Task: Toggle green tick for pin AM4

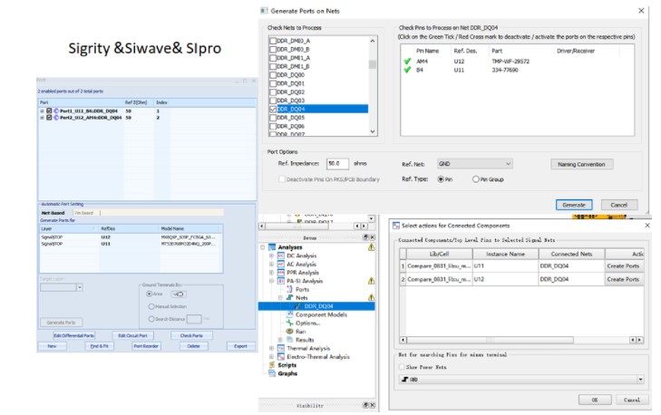Action: tap(407, 62)
